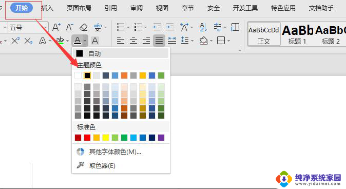Screen dimensions: 346x189
Task: Open the 引用 tab
Action: click(111, 8)
